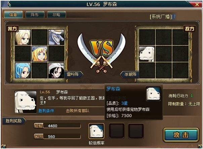
Task: Close the LV.56 罗布森 window
Action: pos(197,5)
